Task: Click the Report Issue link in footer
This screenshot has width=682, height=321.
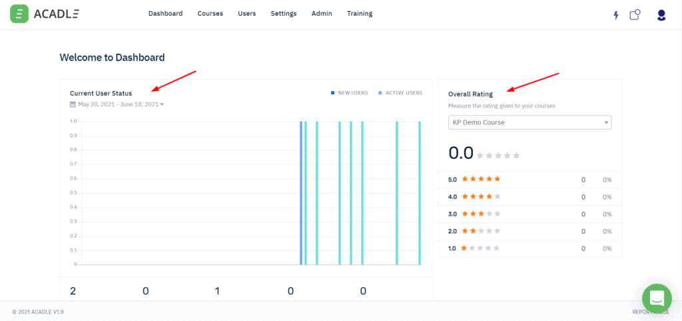Action: (650, 311)
